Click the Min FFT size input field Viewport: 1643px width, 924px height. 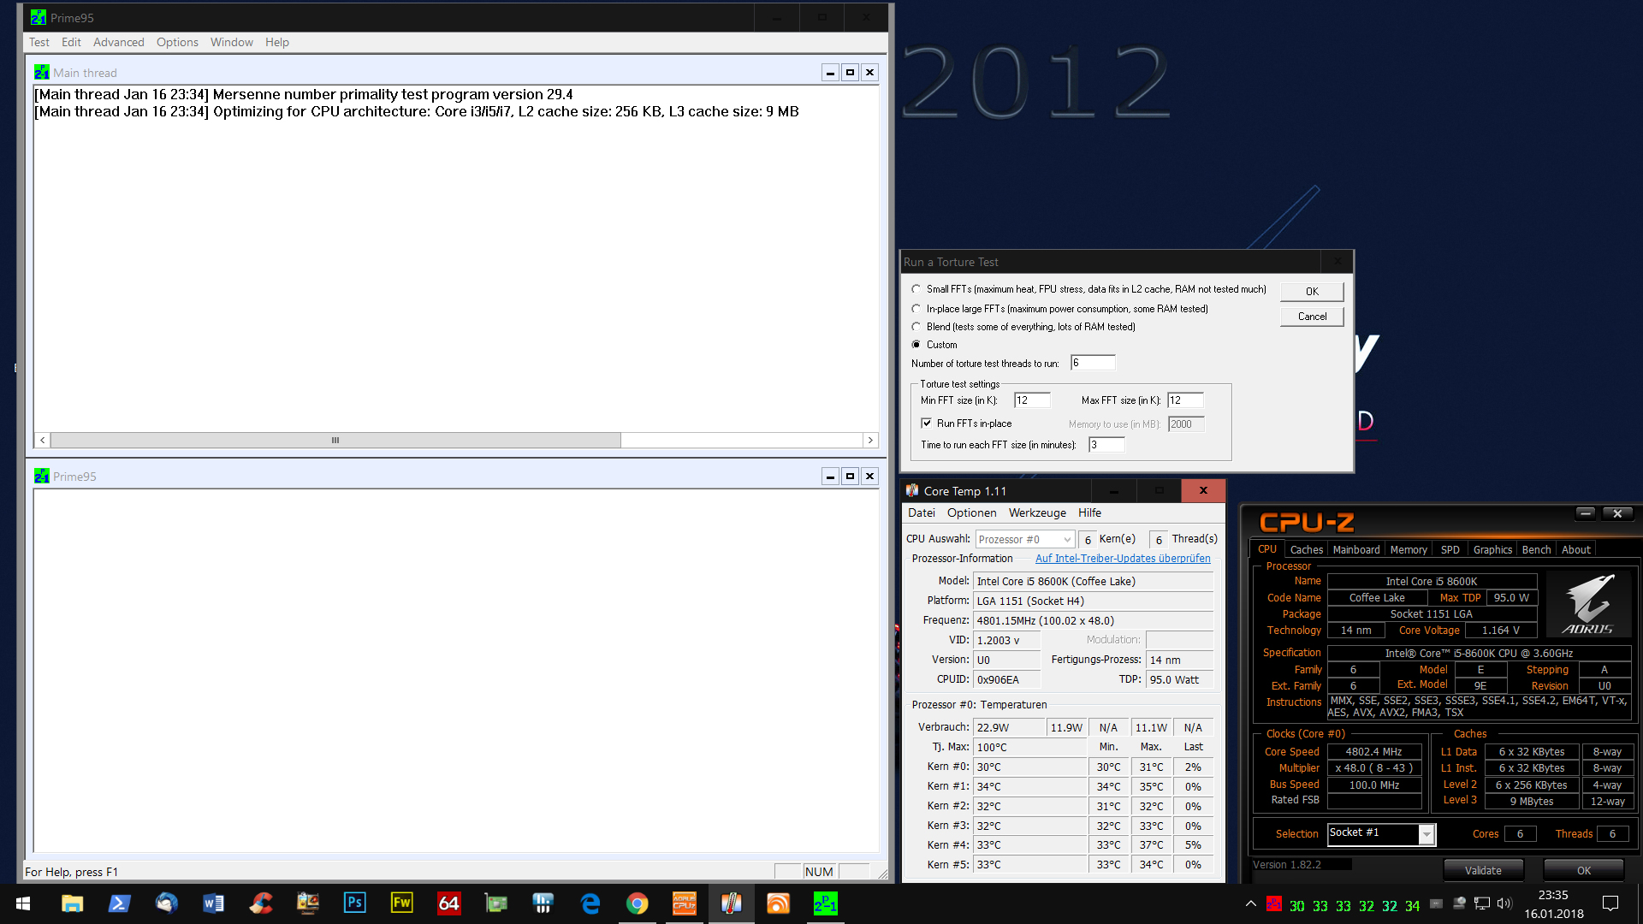(x=1031, y=400)
